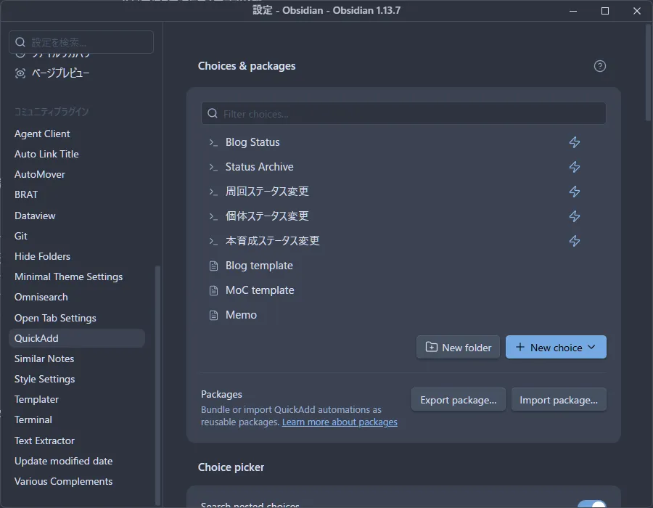
Task: Click the main panel scrollbar
Action: 649,73
